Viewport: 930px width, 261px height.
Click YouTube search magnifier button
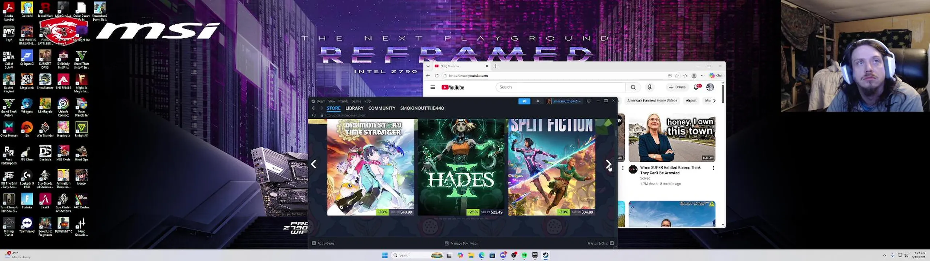633,87
